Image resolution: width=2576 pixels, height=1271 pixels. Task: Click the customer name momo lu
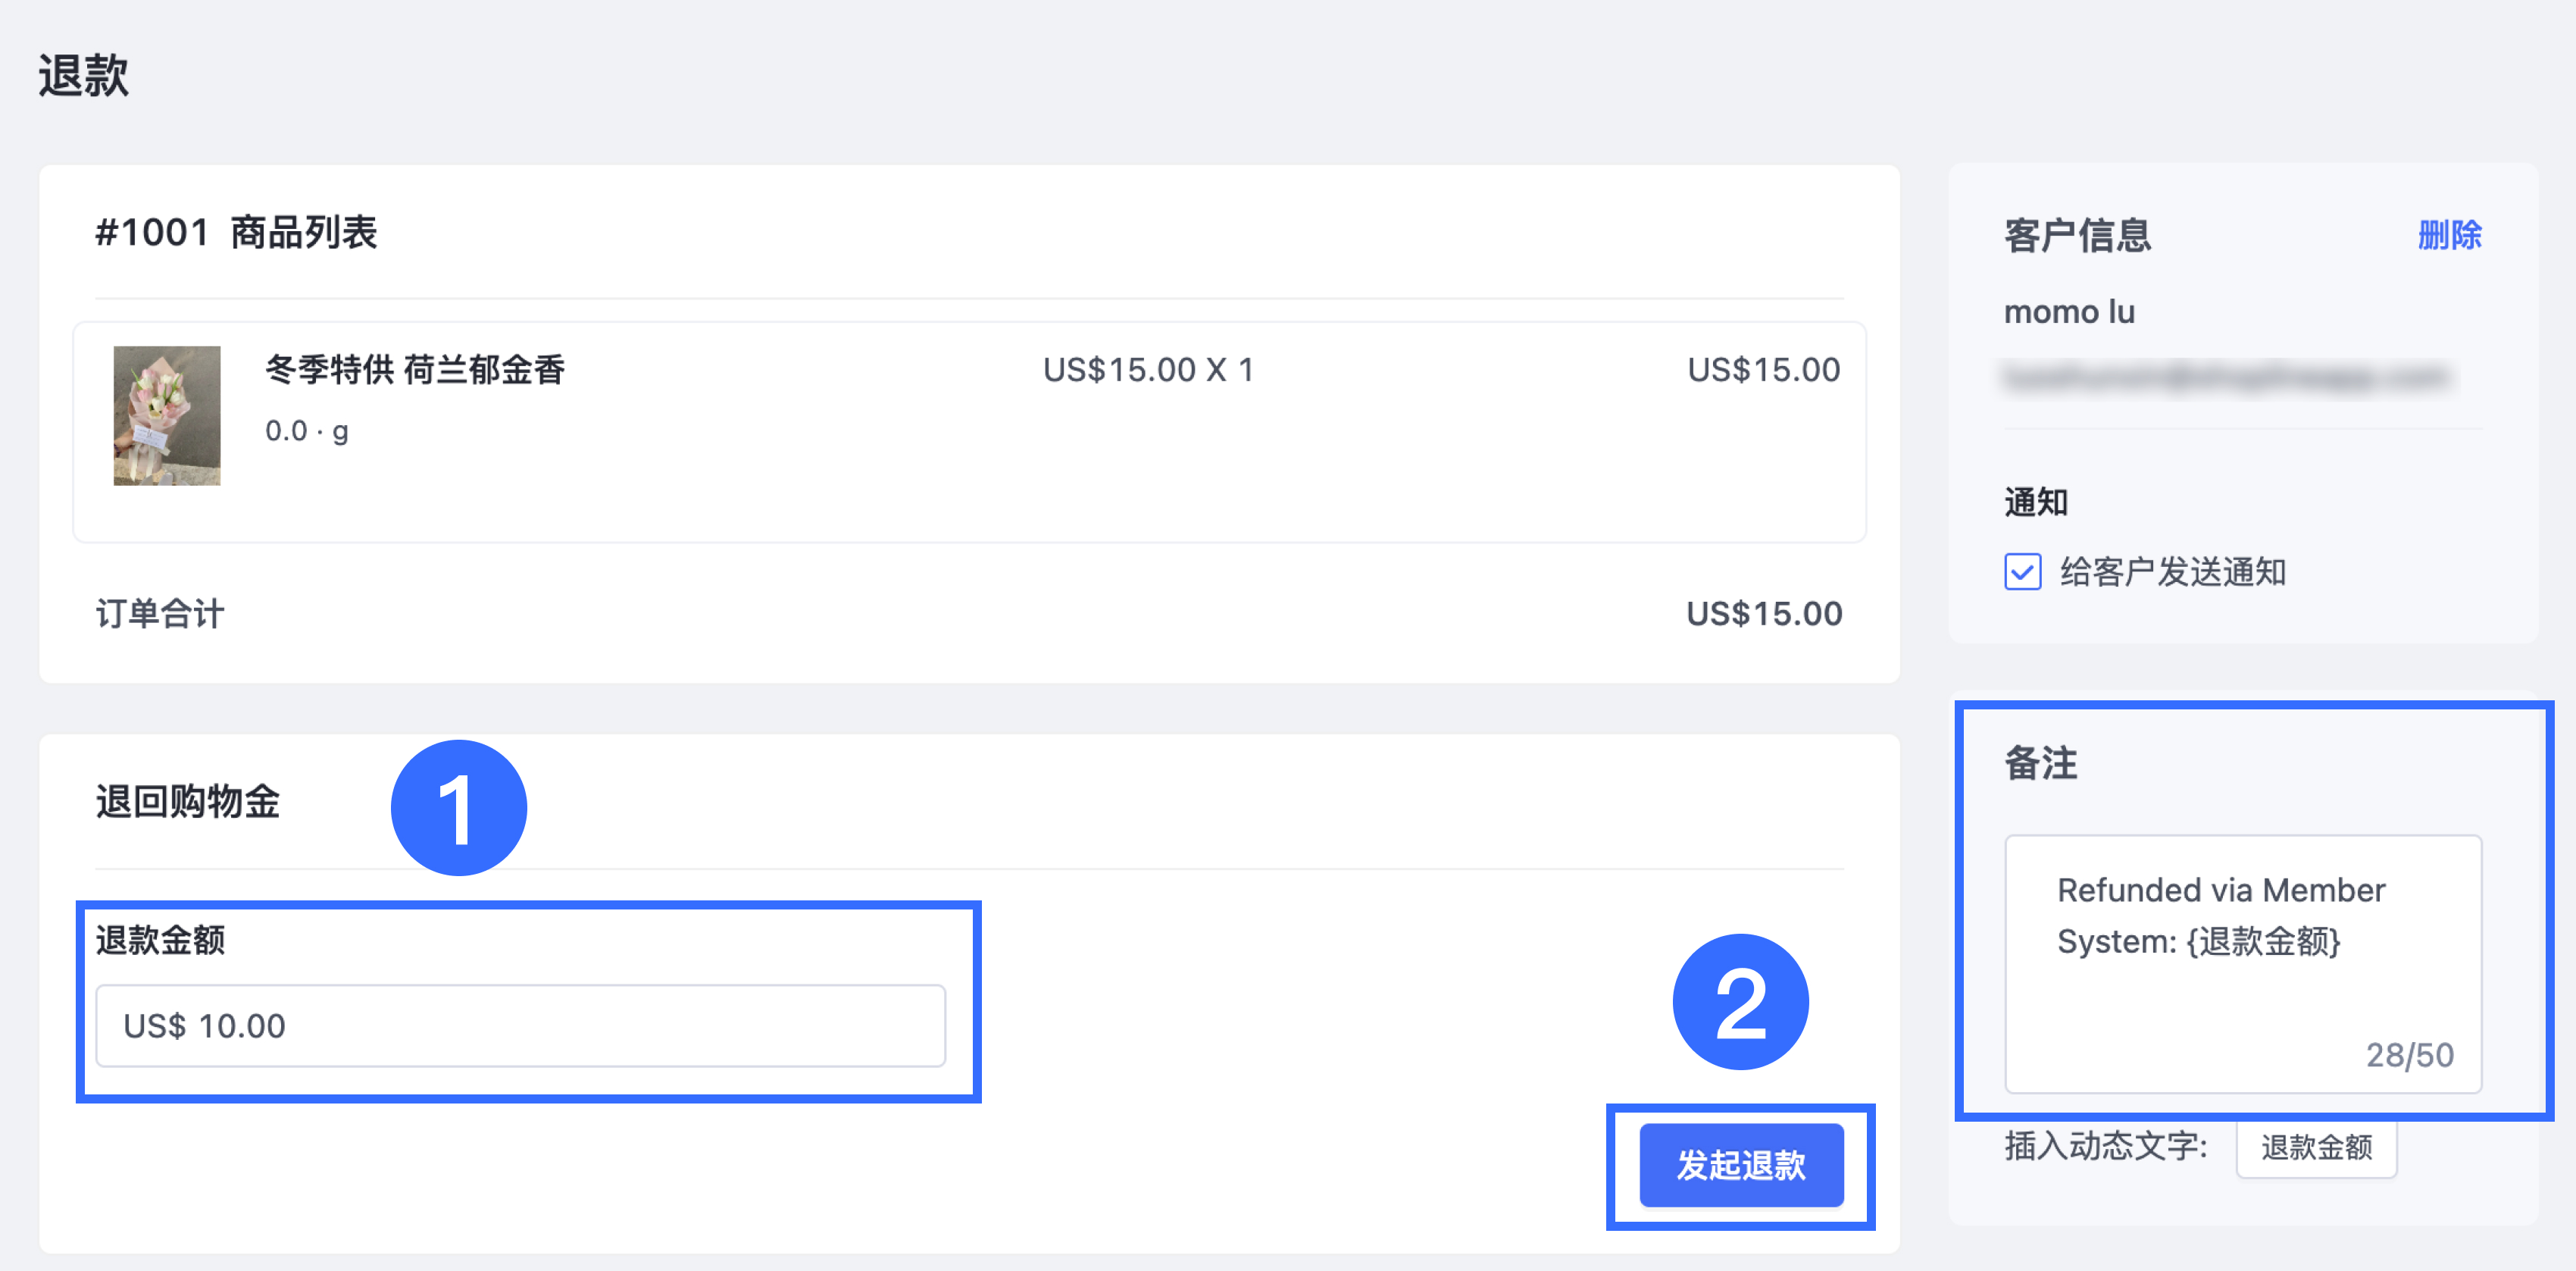coord(2069,312)
